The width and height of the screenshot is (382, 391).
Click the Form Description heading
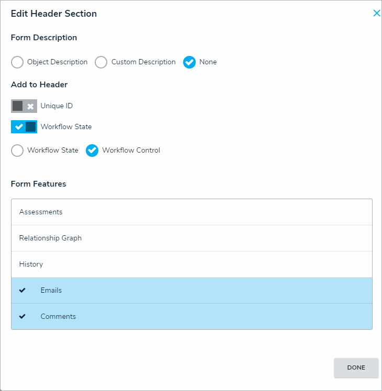(44, 38)
